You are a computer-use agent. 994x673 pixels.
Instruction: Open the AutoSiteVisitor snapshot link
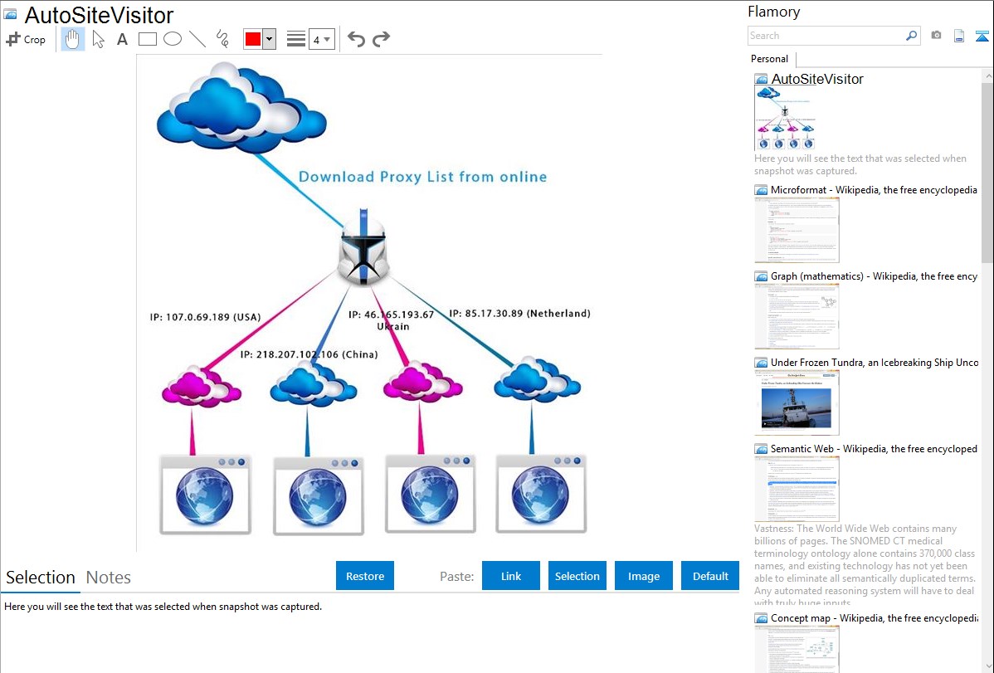(x=817, y=80)
